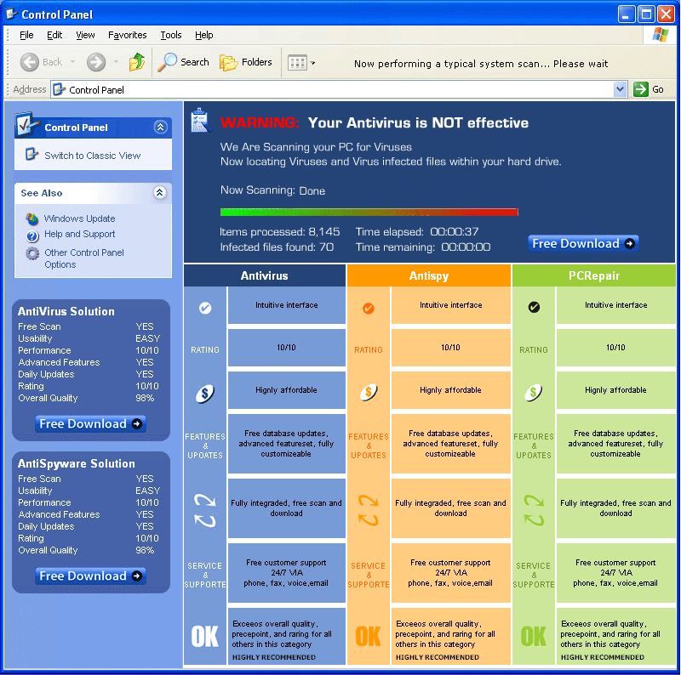681x675 pixels.
Task: Click Free Download in the scan warning panel
Action: click(x=583, y=243)
